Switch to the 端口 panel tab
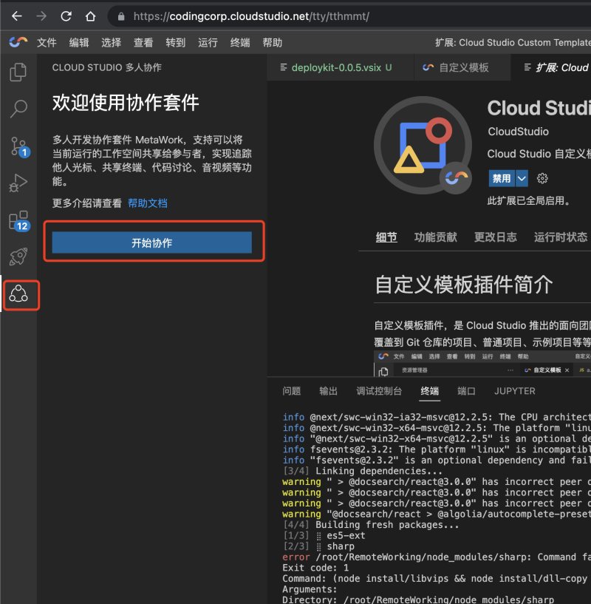The height and width of the screenshot is (604, 591). click(x=466, y=391)
